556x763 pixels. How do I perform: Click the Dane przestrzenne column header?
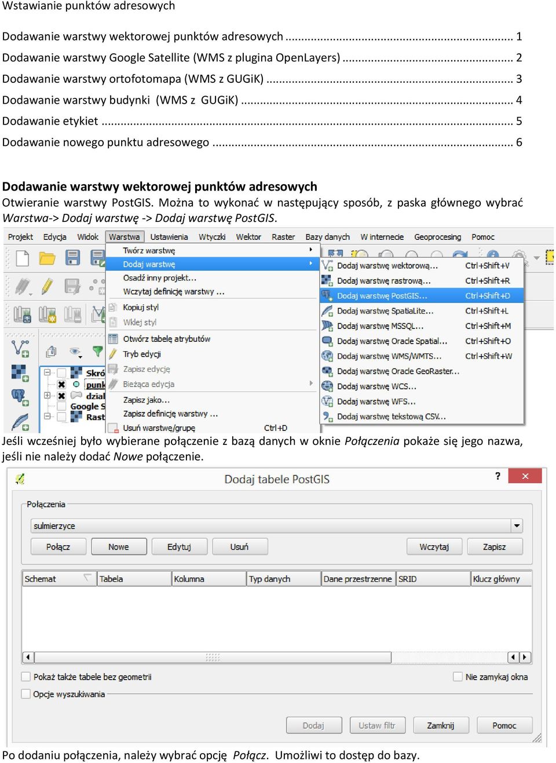(359, 579)
